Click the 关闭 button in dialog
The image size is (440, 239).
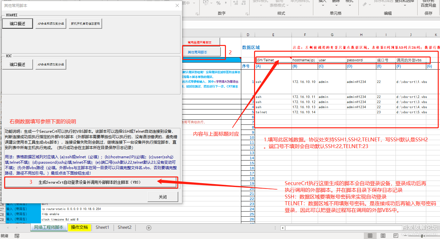coord(163,197)
